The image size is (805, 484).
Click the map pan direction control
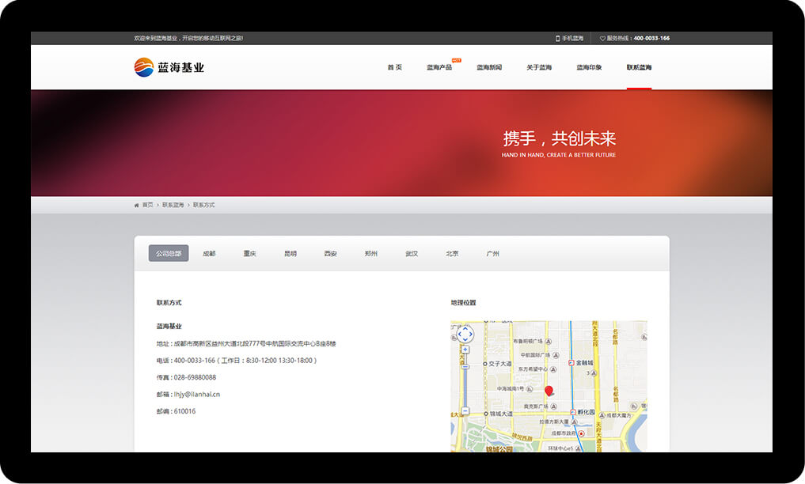click(x=465, y=335)
